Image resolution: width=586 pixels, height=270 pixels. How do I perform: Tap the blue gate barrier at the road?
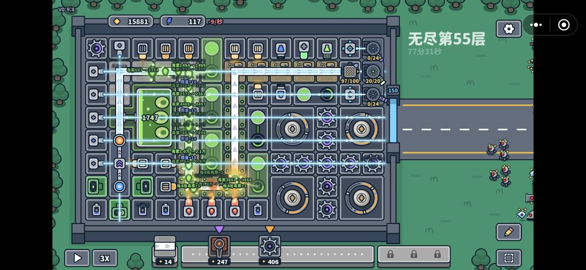click(x=393, y=120)
